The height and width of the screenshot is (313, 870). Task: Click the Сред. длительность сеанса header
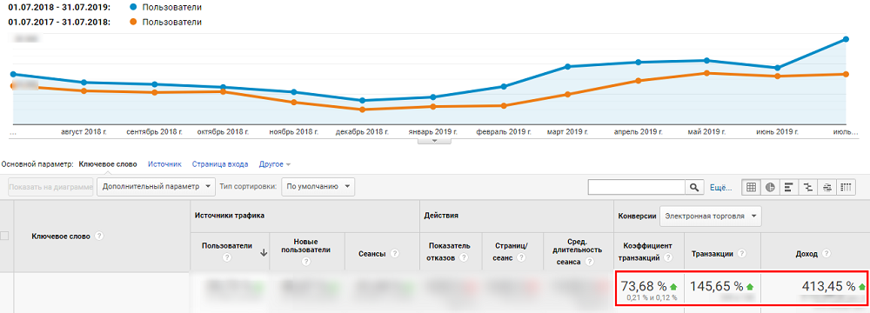point(577,253)
